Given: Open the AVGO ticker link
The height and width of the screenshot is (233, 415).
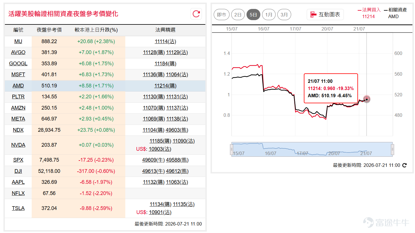Looking at the screenshot, I should click(18, 52).
